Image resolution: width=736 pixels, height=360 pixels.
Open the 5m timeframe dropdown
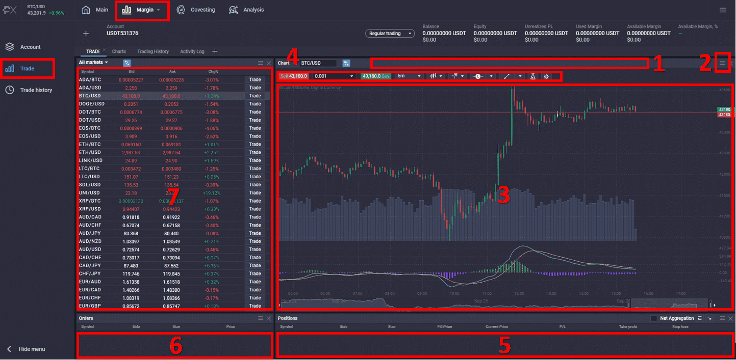click(x=409, y=76)
